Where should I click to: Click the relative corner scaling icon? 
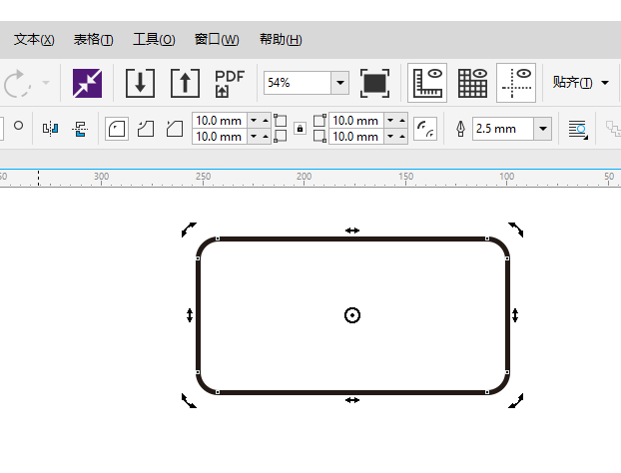[x=425, y=129]
